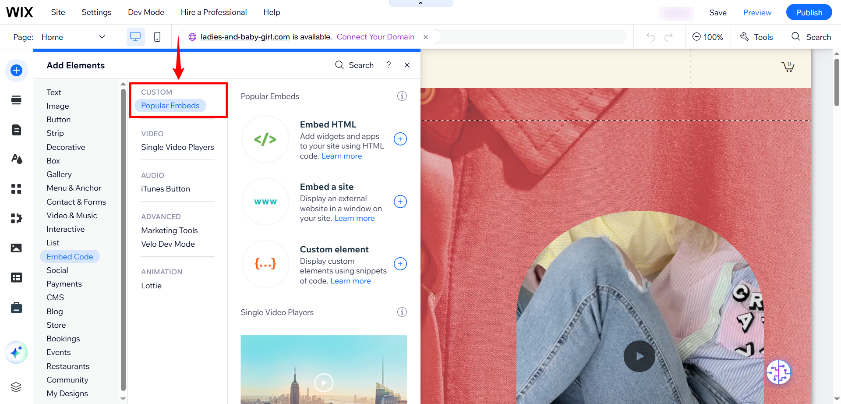Click the Undo arrow icon
Screen dimensions: 841x404
[650, 37]
